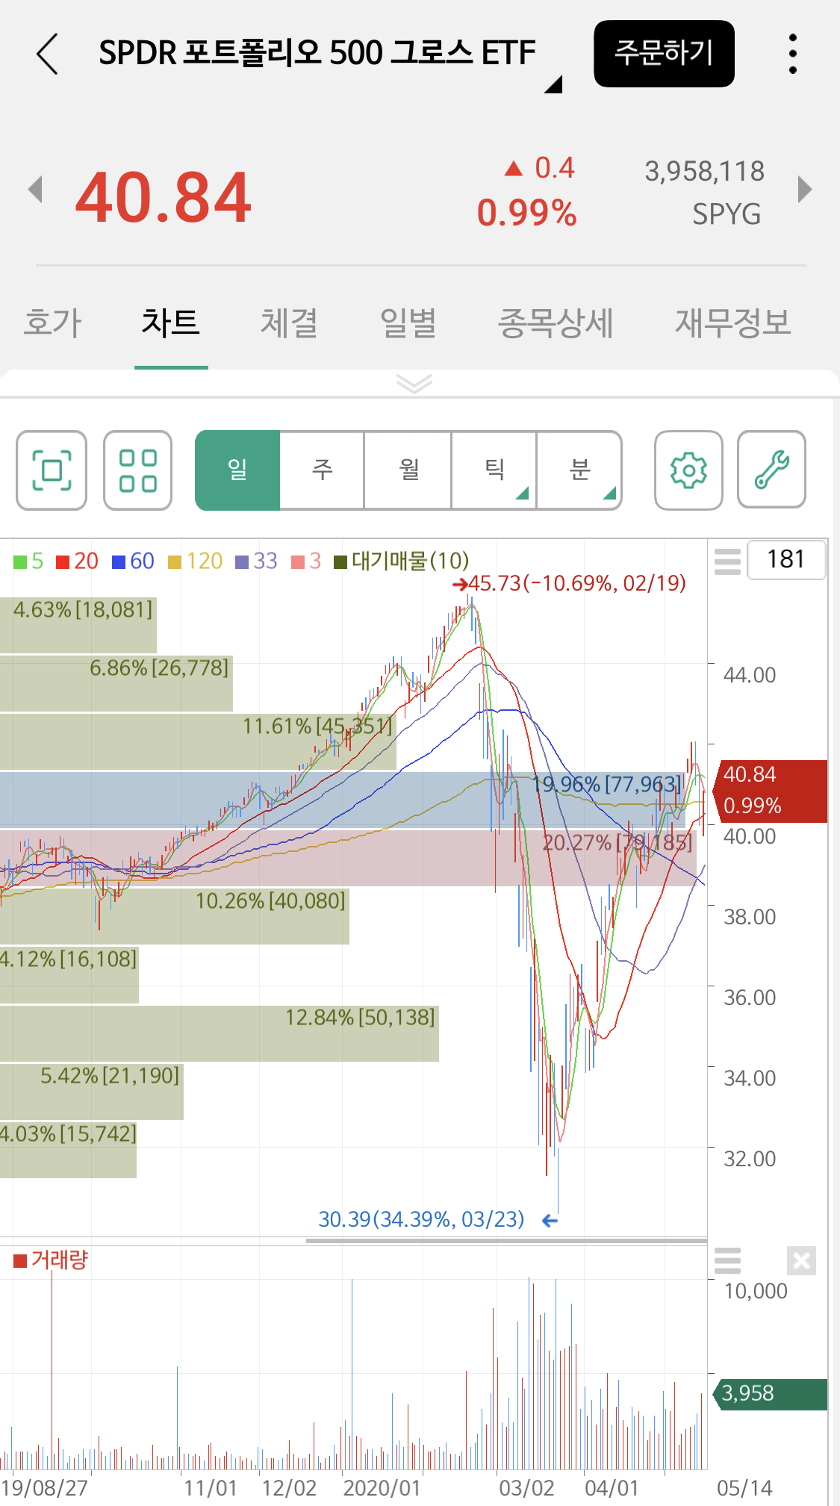Viewport: 840px width, 1506px height.
Task: Click the red 20-day MA legend
Action: [77, 561]
